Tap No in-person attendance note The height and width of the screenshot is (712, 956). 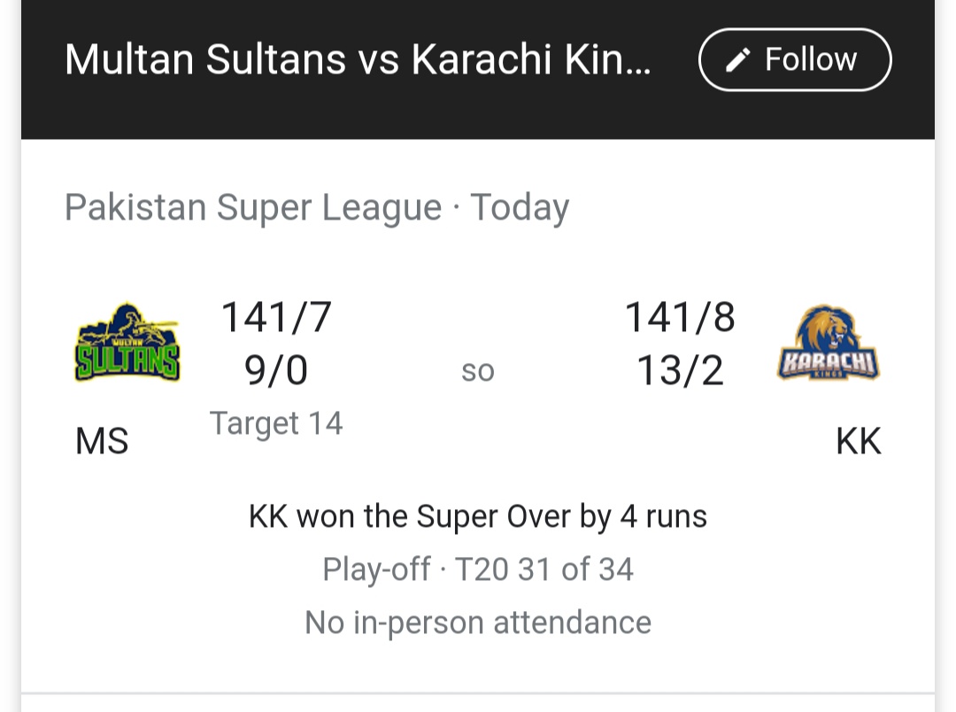(478, 623)
